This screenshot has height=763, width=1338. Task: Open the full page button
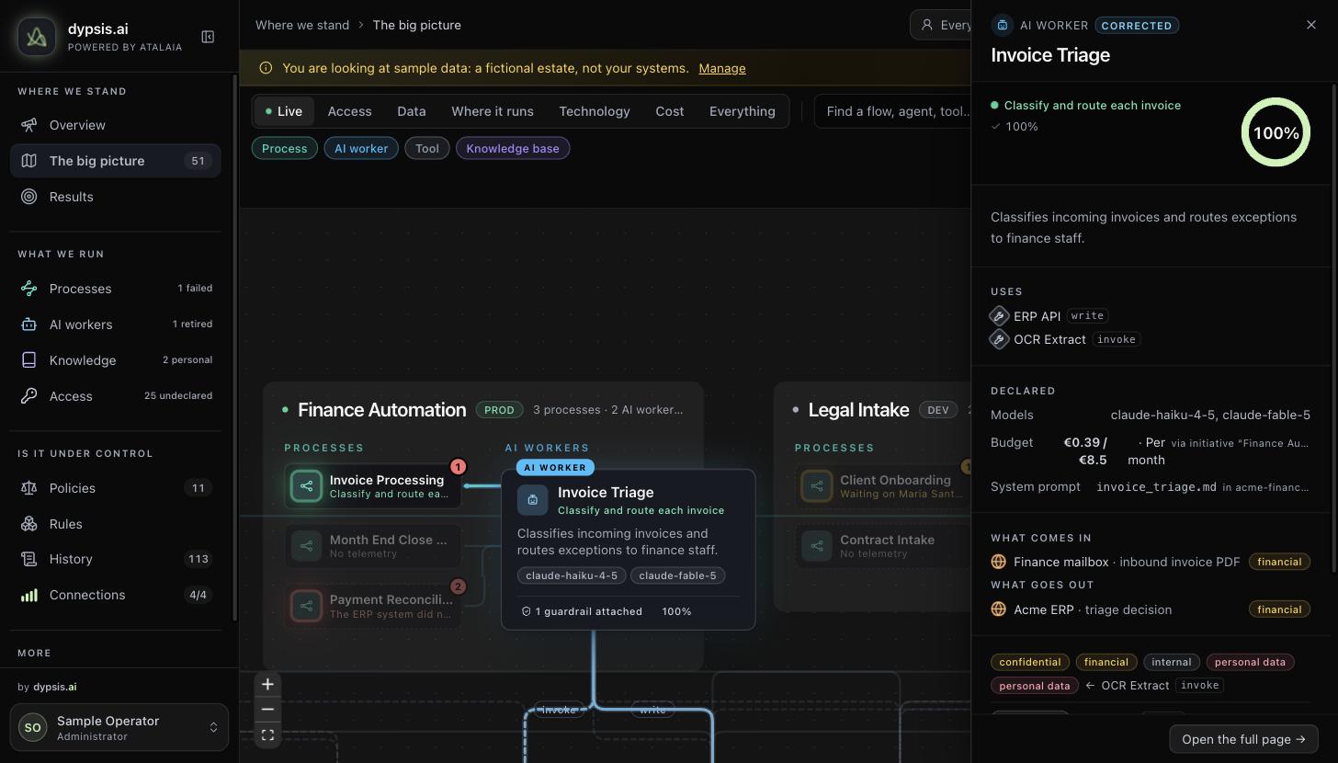[1243, 739]
